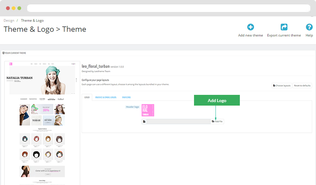The width and height of the screenshot is (316, 185).
Task: Select the Logo tab
Action: coord(87,97)
